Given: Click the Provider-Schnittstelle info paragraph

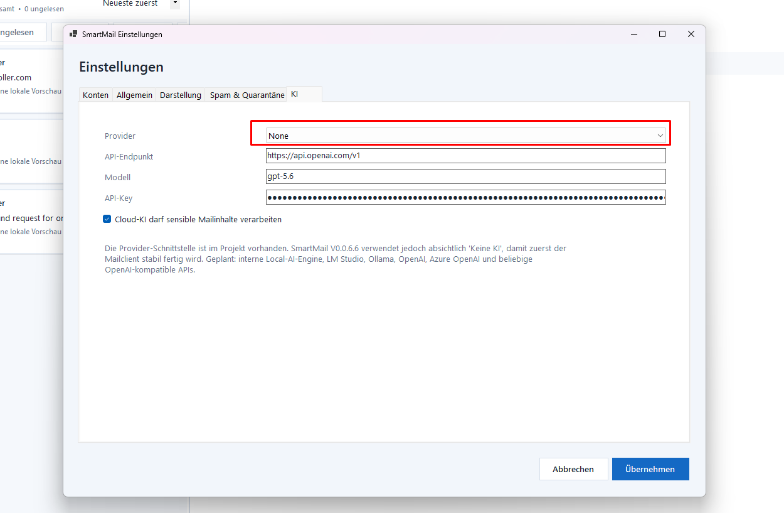Looking at the screenshot, I should [336, 259].
